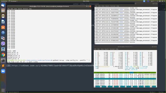Open Help menu in the Solana log terminal
Viewport: 166px width, 93px height.
(117, 6)
